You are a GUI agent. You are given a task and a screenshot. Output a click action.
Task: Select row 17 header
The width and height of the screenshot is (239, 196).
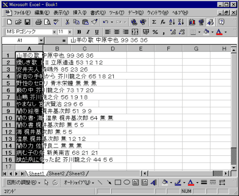8,167
